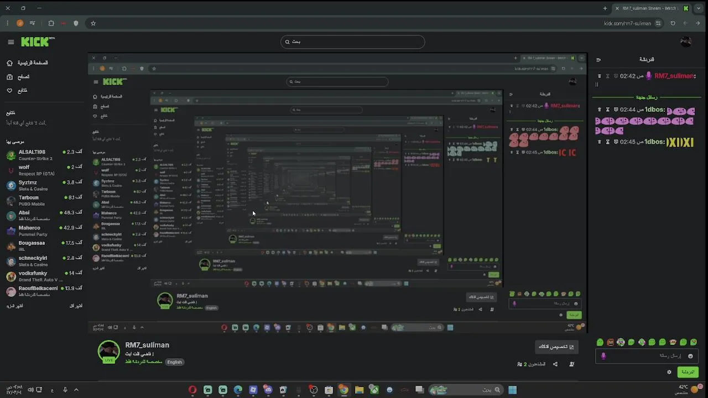Bookmark this page with the star icon

point(93,23)
